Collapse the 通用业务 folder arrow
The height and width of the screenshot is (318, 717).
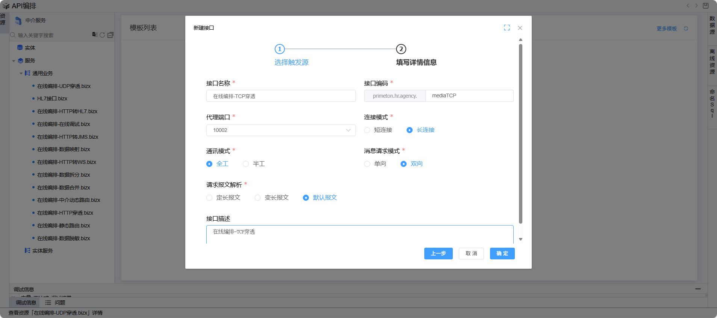(21, 74)
